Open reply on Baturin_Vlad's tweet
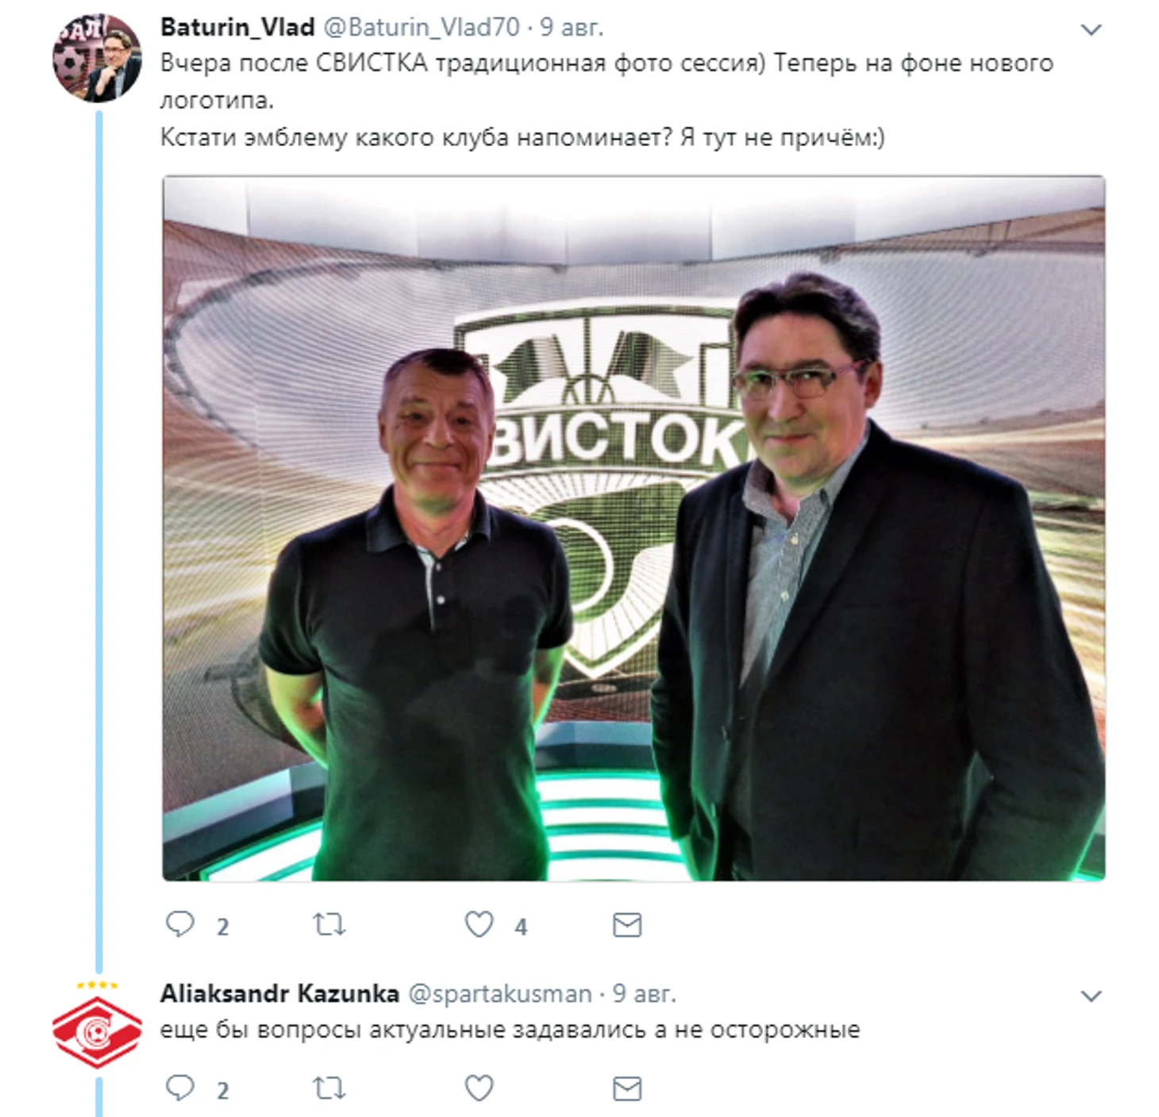 tap(180, 924)
